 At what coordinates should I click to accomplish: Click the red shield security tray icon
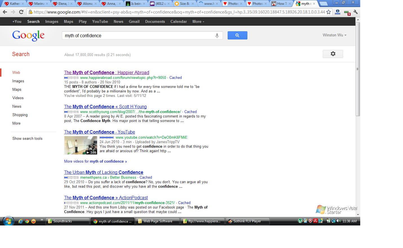[x=311, y=221]
